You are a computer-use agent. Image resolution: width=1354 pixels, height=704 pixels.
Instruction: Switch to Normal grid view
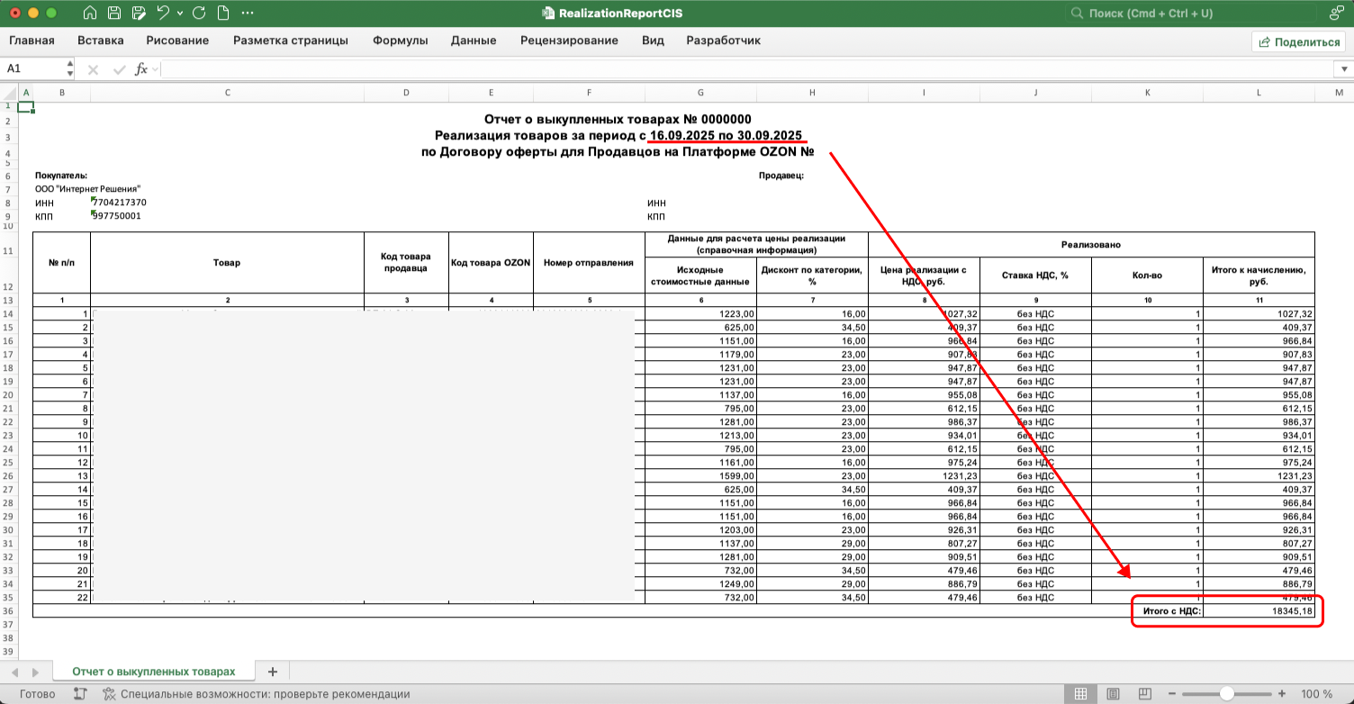click(x=1081, y=694)
